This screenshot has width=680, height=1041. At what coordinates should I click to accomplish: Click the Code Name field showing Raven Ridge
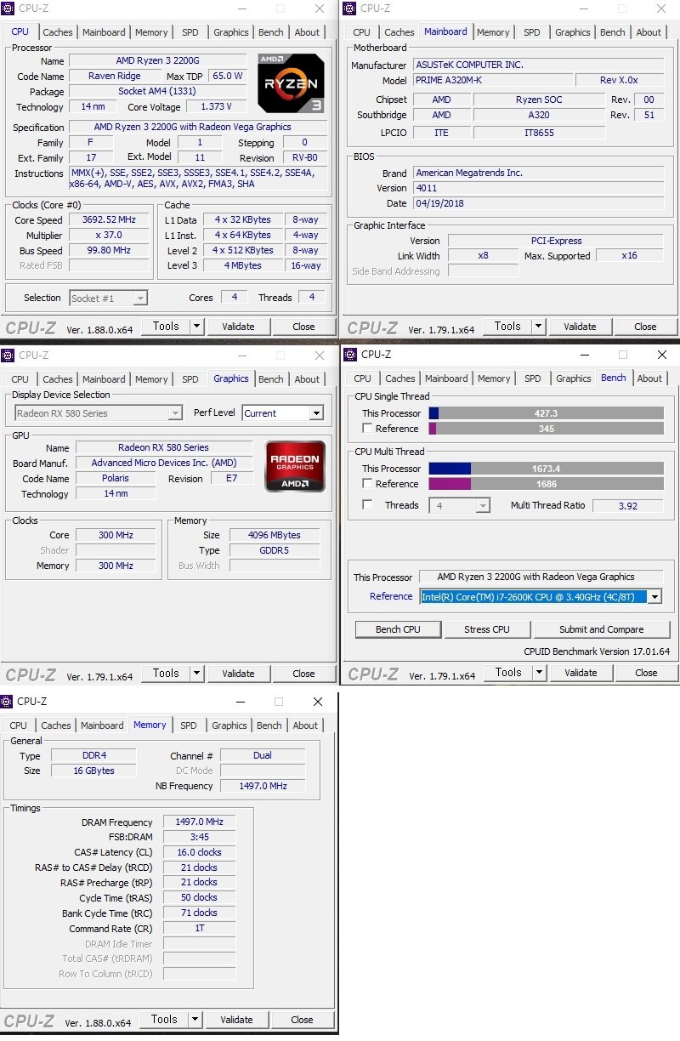coord(114,76)
